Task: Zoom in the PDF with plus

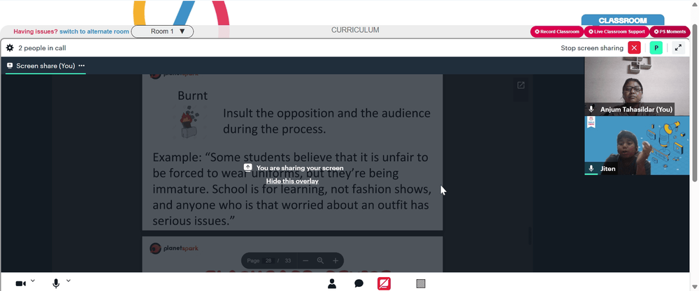Action: click(336, 261)
